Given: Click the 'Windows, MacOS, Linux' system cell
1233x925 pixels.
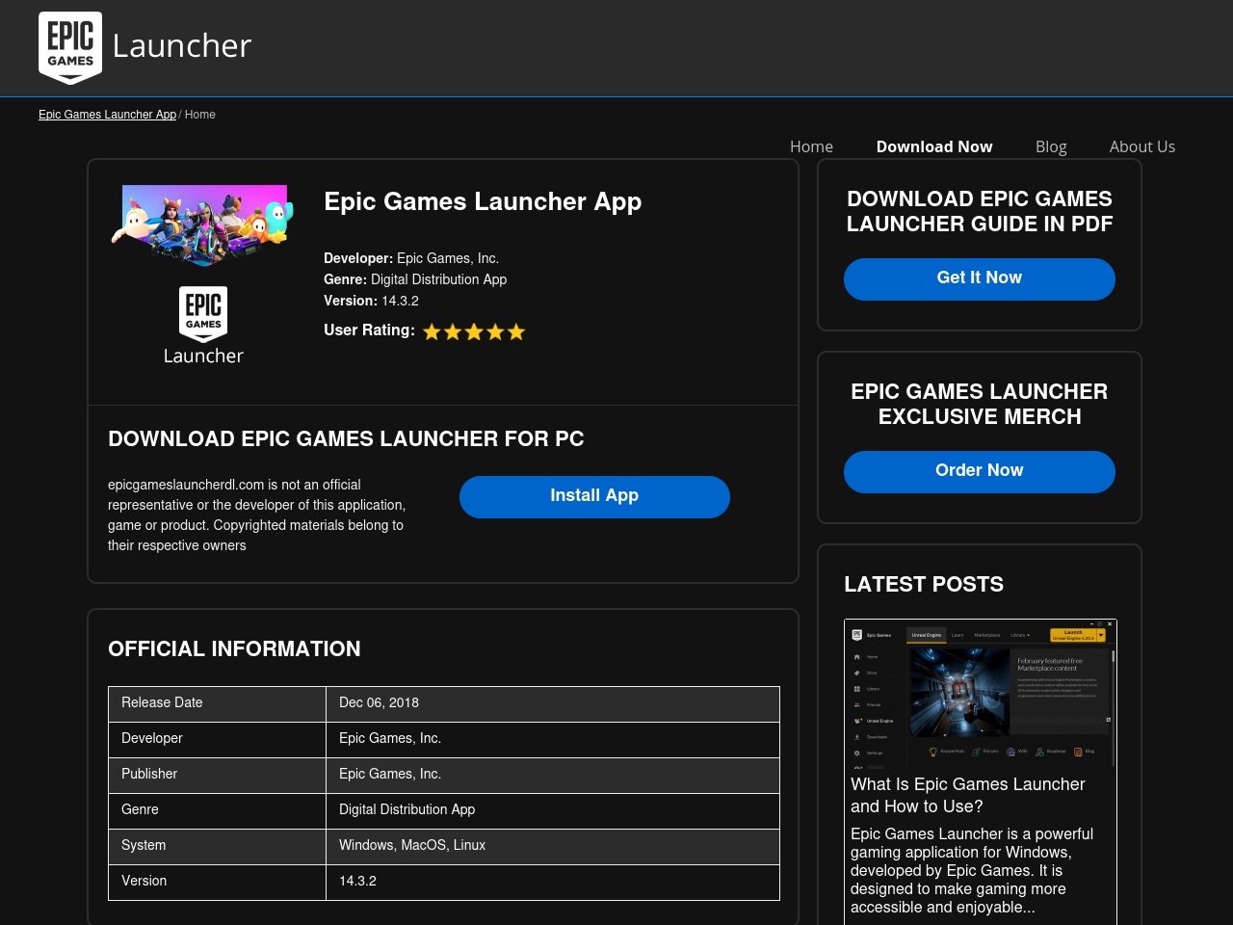Looking at the screenshot, I should 553,846.
